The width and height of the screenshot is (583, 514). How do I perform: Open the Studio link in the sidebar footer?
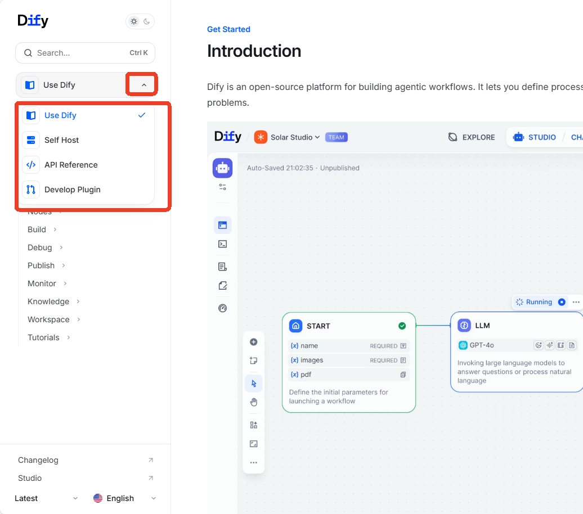click(x=86, y=478)
